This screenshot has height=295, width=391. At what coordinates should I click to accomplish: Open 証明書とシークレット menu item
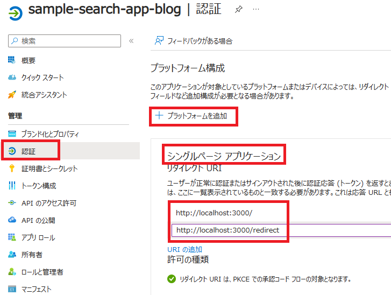[49, 168]
